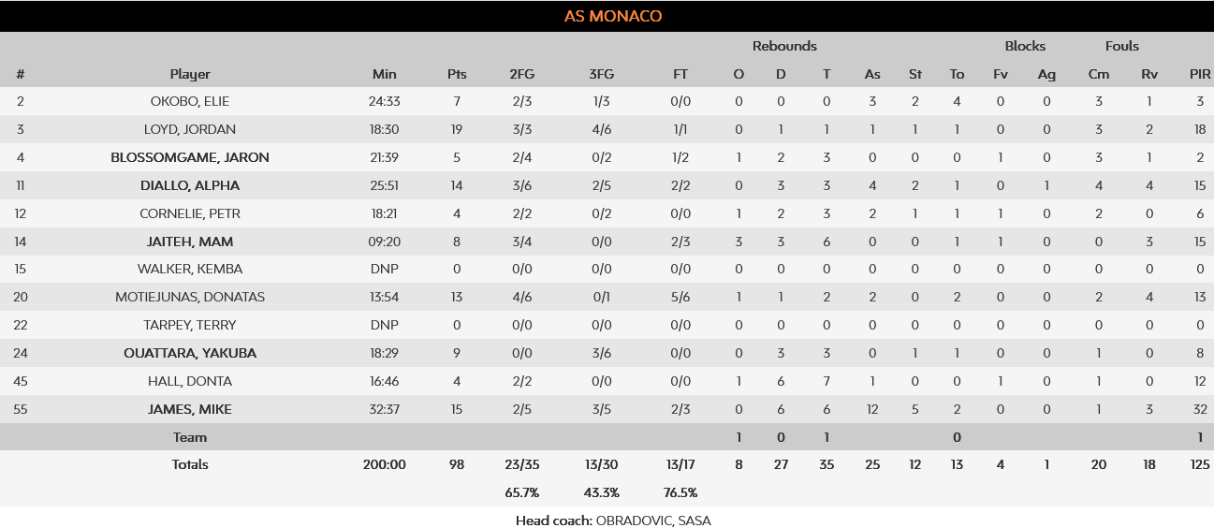Screen dimensions: 1214x528
Task: Click the JAMES, MIKE player name
Action: [x=190, y=409]
